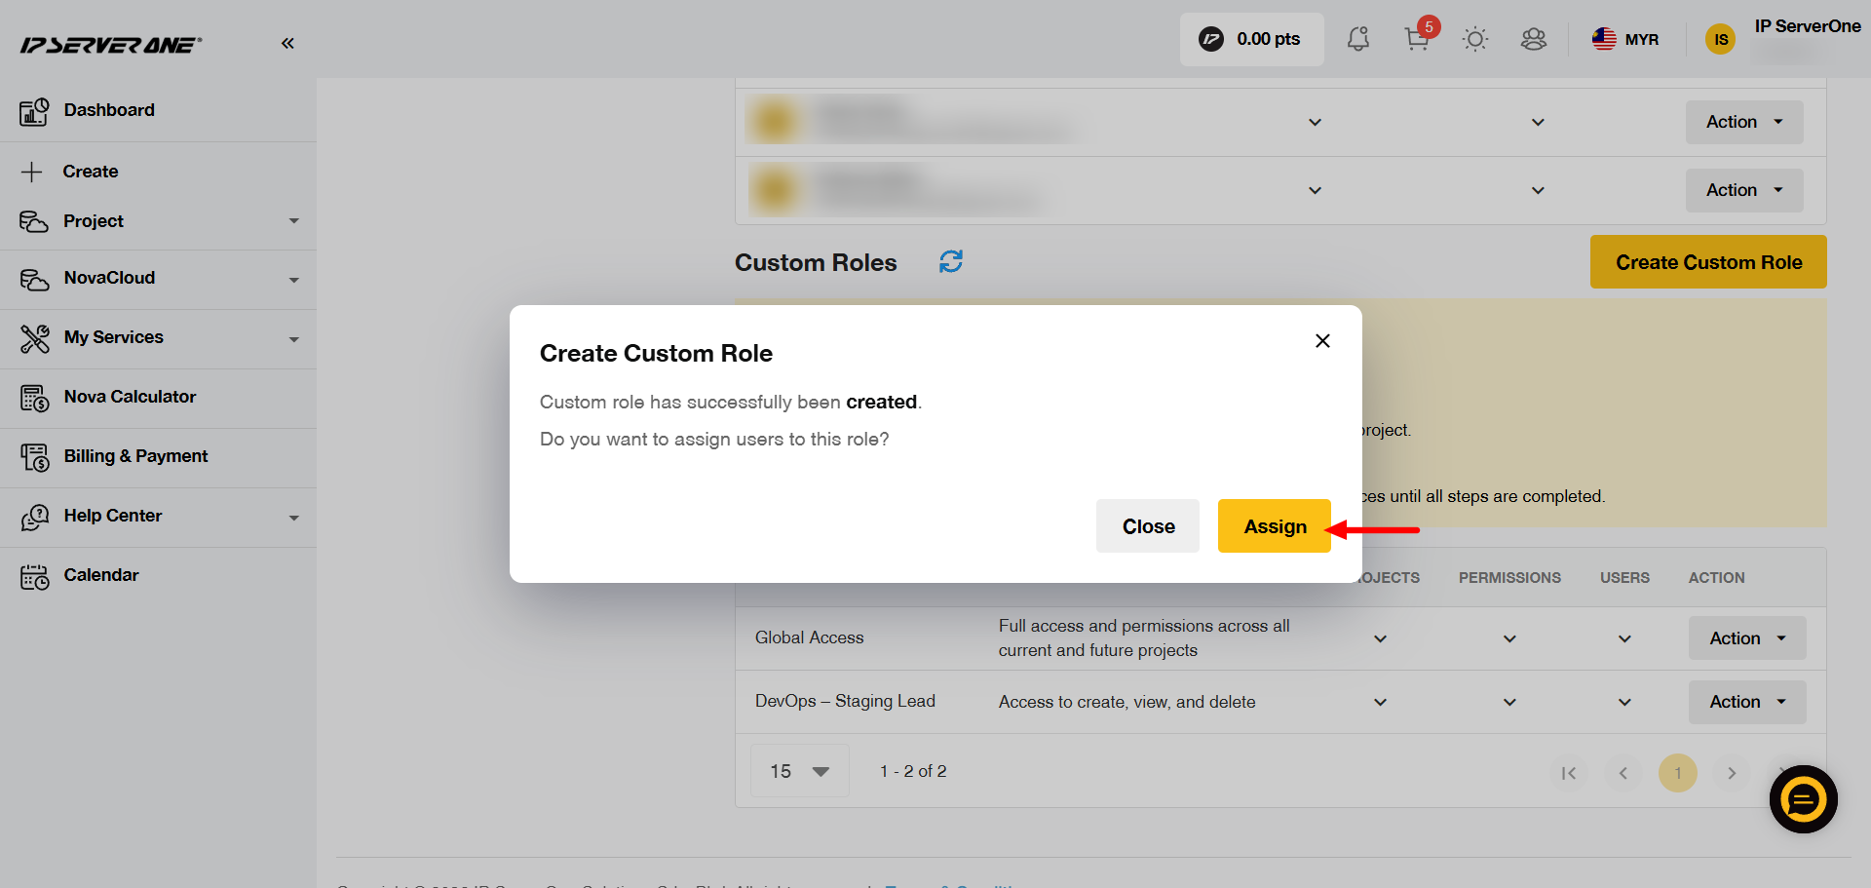Collapse the sidebar with double-chevron icon
Screen dimensions: 1871x888
point(287,43)
